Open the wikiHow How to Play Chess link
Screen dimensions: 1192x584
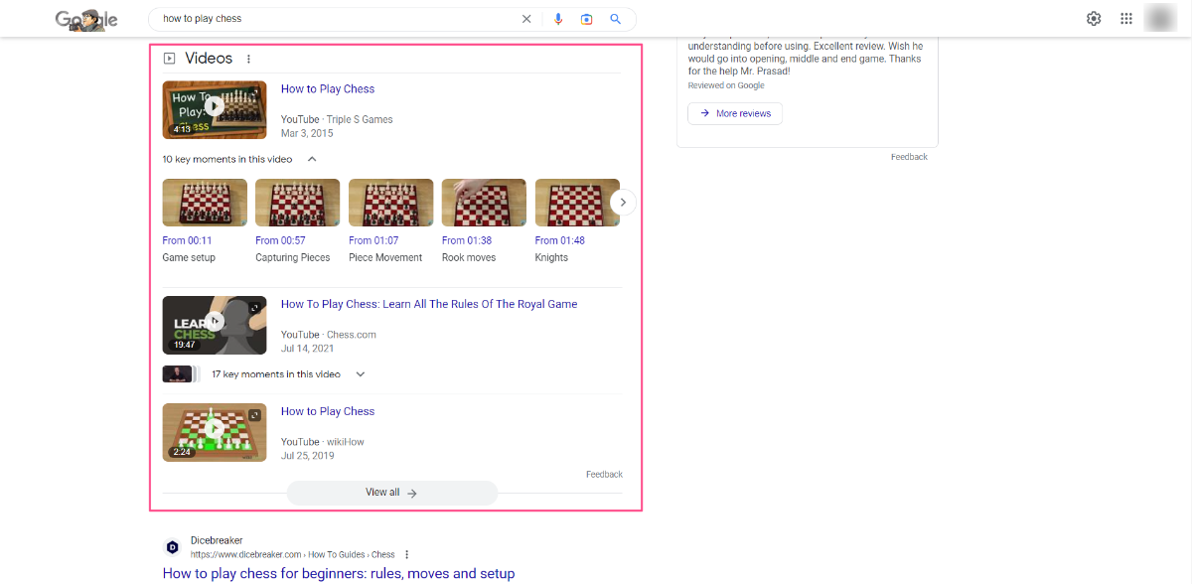point(328,411)
